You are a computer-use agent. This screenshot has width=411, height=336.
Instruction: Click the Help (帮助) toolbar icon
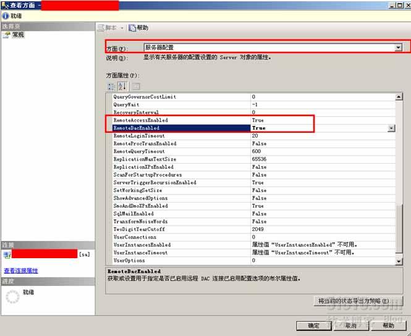pyautogui.click(x=132, y=28)
